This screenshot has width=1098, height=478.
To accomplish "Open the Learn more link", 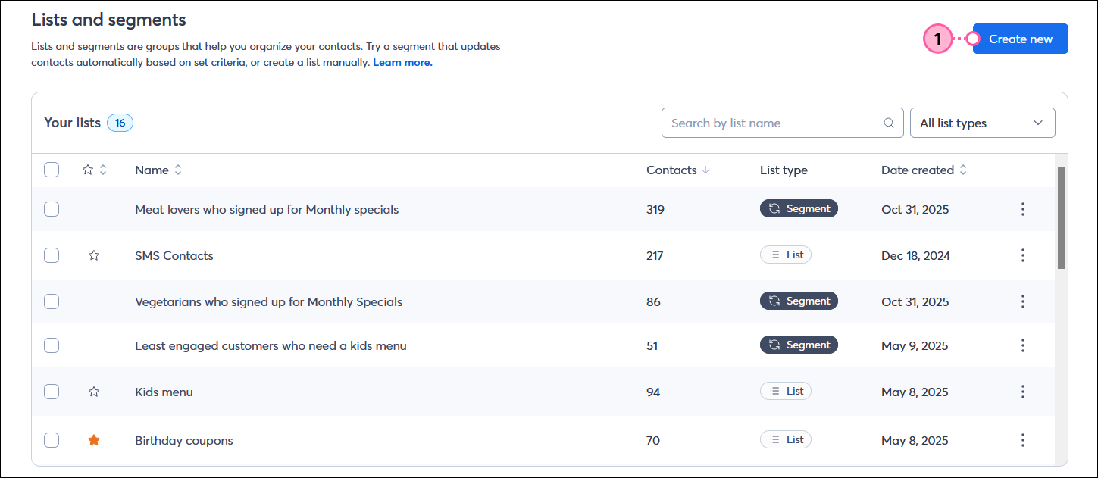I will 402,62.
